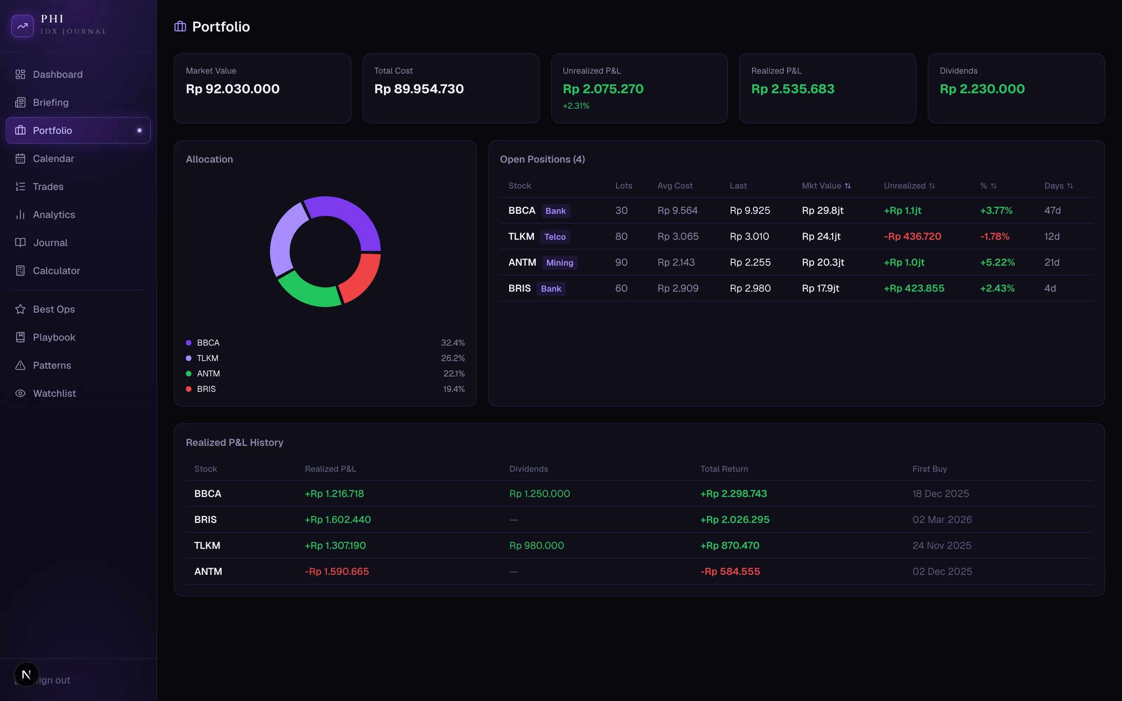Click the Mining tag next to ANTM
1122x701 pixels.
560,263
